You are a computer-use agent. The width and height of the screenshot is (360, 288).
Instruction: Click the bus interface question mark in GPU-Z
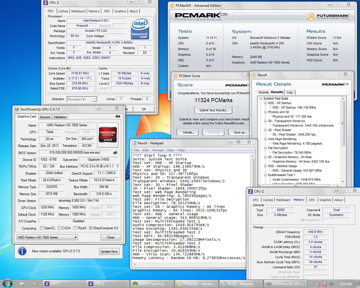pos(117,166)
